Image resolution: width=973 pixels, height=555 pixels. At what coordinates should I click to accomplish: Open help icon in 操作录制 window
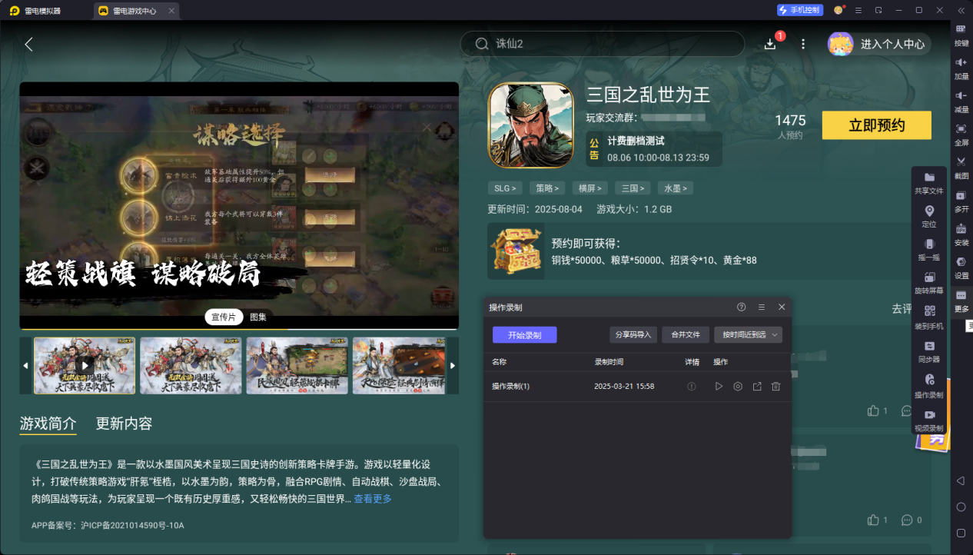742,307
